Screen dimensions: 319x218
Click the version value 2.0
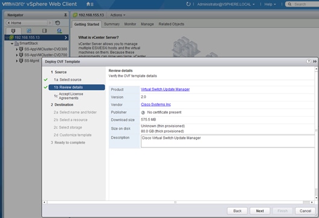click(x=143, y=97)
